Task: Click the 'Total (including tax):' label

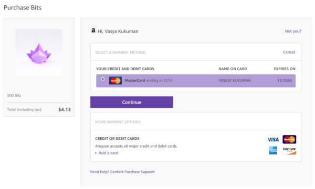Action: coord(25,109)
